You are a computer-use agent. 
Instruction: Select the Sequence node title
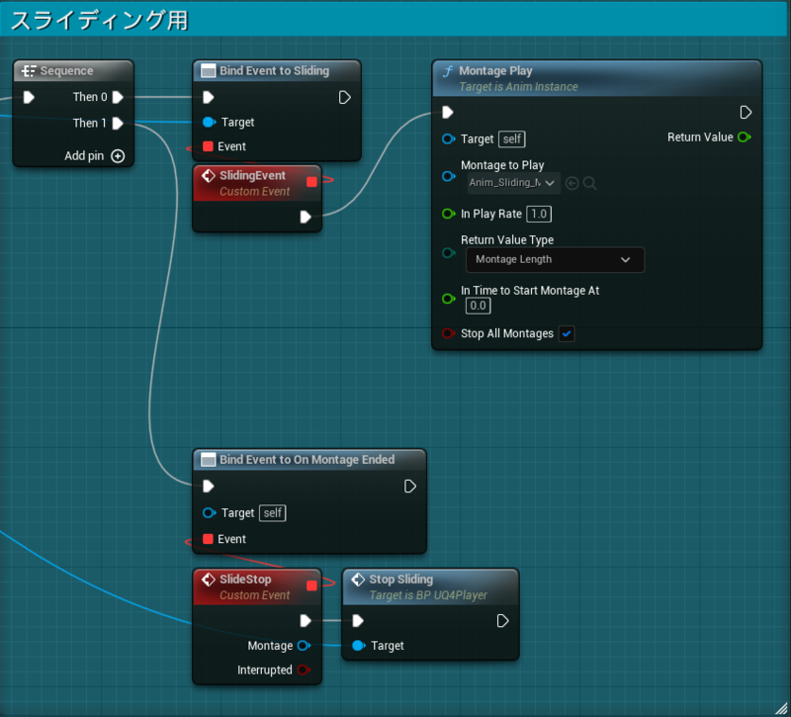66,70
